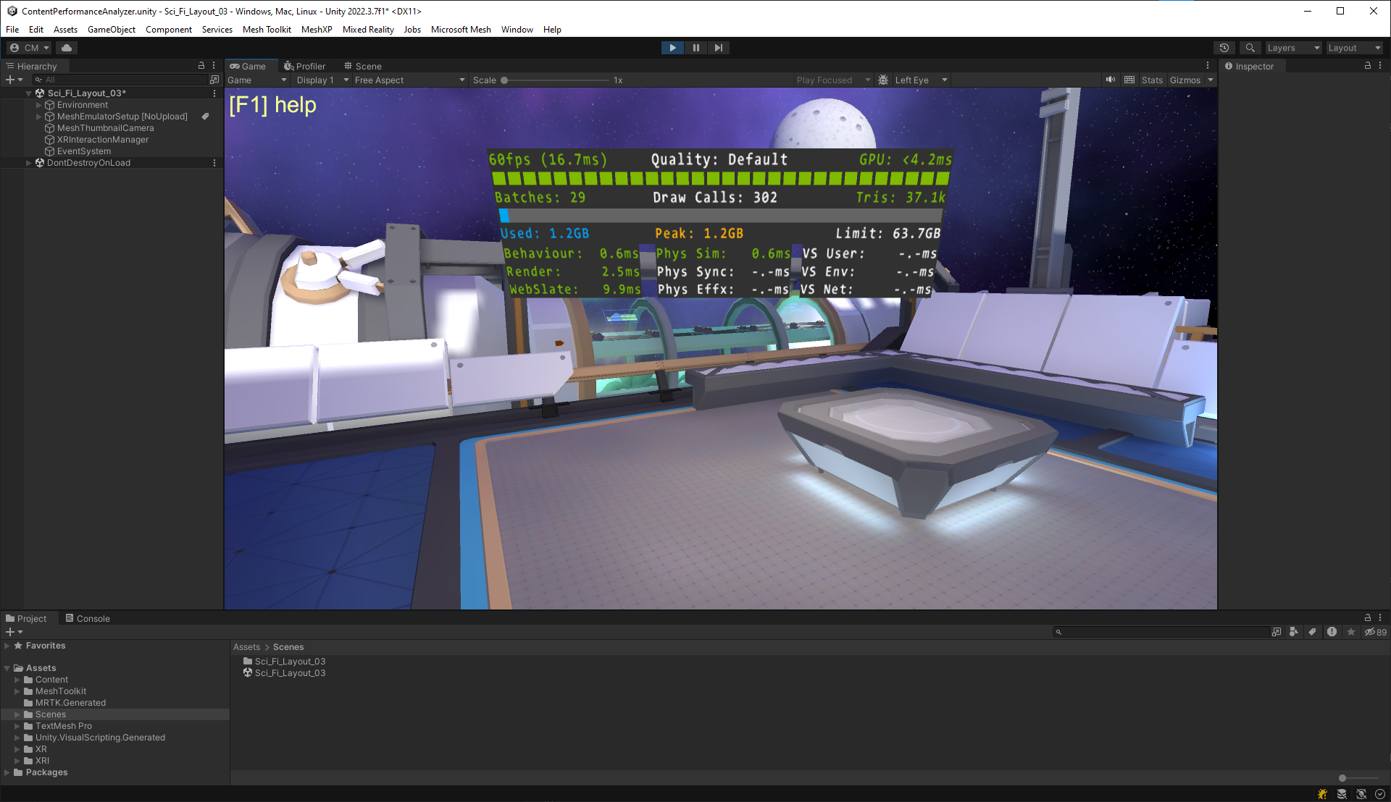Click the Play button to stop playback

[672, 47]
